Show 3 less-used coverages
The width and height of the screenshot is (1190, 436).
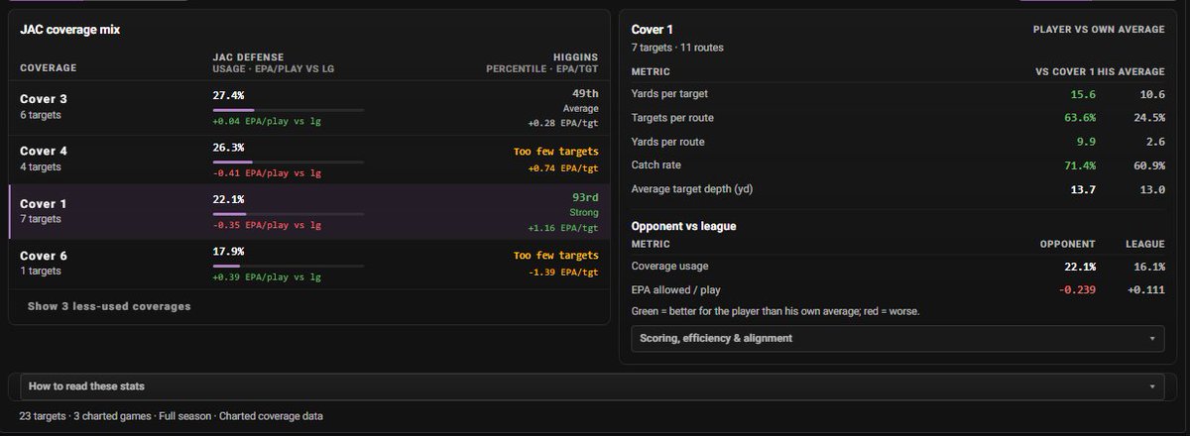tap(109, 306)
